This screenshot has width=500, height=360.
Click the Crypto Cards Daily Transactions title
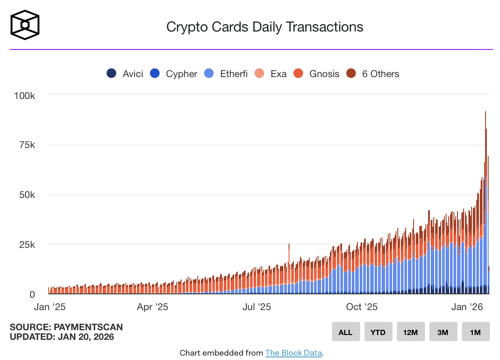(265, 27)
